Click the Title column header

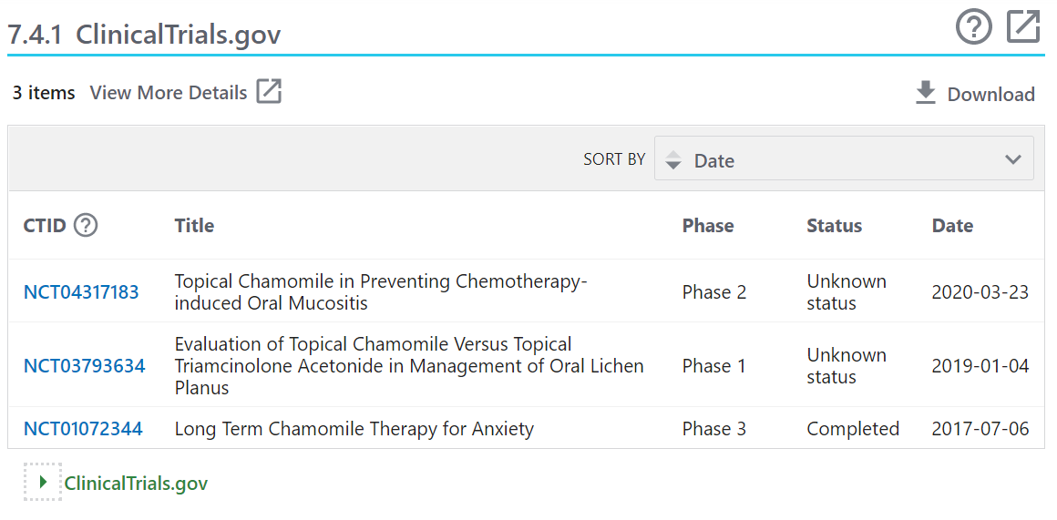pyautogui.click(x=194, y=226)
